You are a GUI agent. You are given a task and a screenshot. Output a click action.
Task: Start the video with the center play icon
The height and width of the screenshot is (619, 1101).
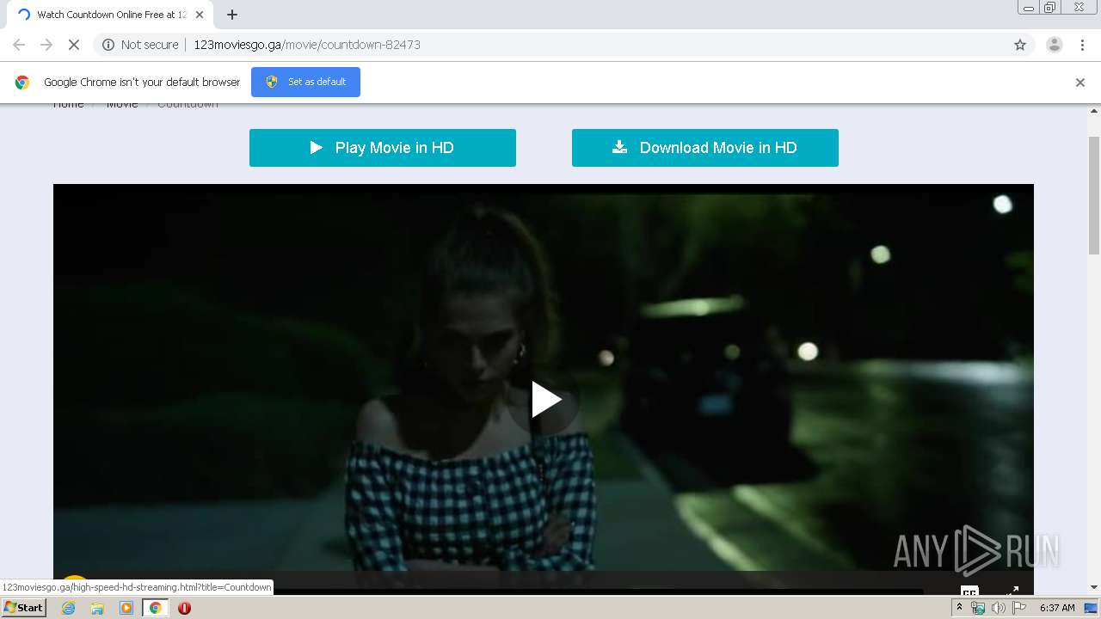tap(545, 400)
